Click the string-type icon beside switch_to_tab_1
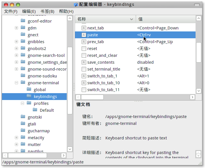This screenshot has width=205, height=168. click(84, 76)
